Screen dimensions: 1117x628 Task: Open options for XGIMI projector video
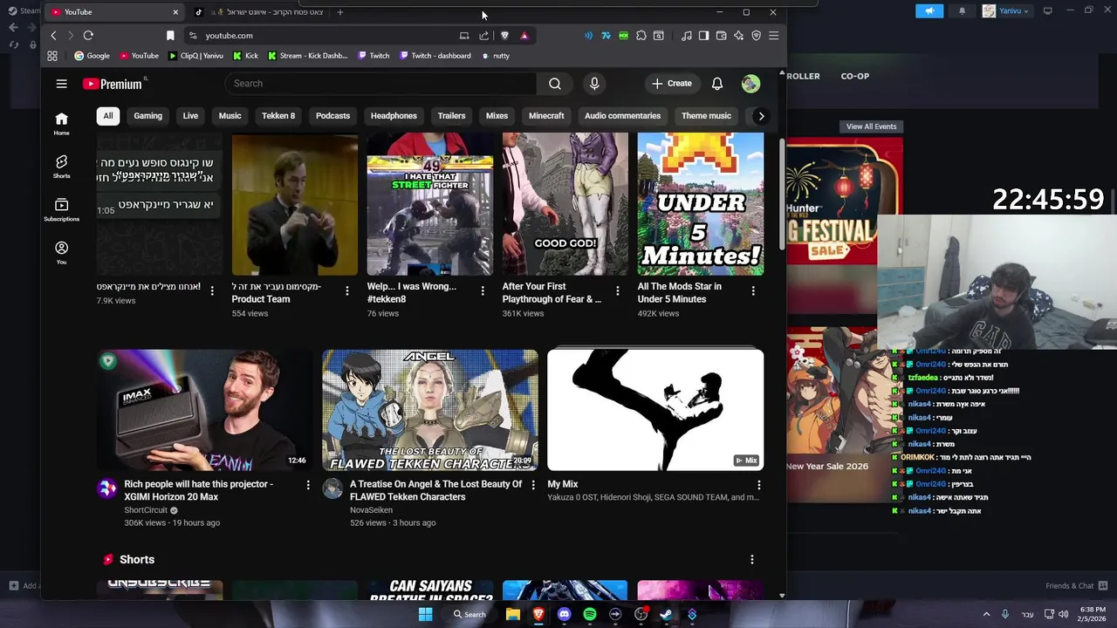[308, 485]
